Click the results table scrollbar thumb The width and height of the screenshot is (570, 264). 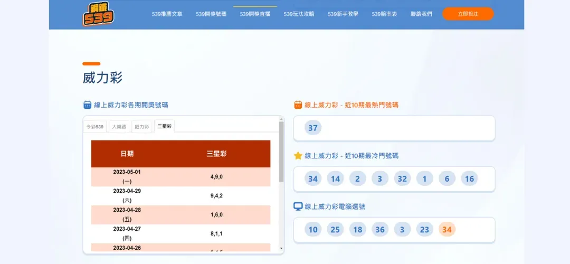click(x=281, y=152)
